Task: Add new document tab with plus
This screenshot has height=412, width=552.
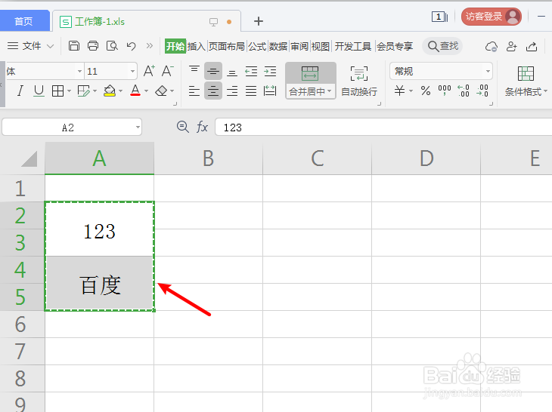Action: [259, 21]
